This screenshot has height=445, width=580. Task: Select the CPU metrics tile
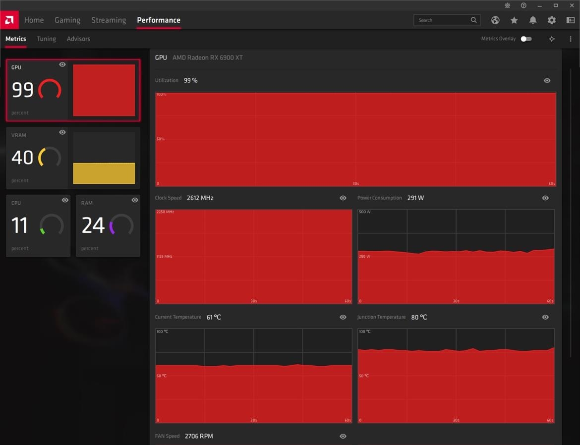(38, 225)
